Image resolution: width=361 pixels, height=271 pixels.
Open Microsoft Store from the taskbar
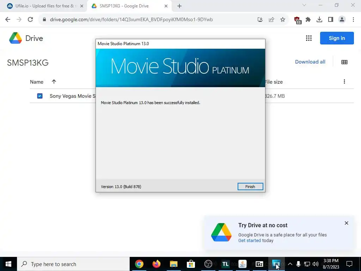tap(191, 264)
